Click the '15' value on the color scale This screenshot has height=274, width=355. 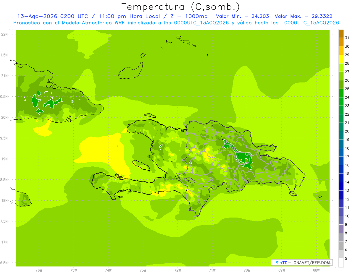[347, 174]
